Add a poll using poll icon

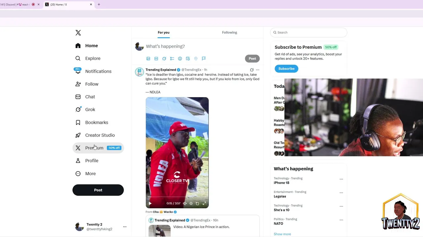[172, 59]
